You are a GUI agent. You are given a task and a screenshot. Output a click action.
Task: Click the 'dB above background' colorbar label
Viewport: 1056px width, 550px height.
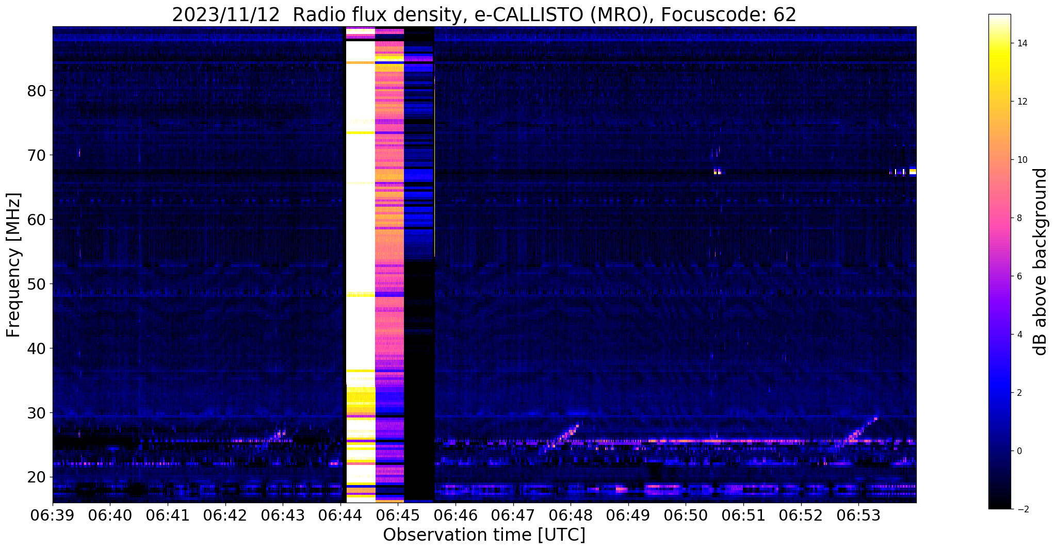(x=1040, y=262)
